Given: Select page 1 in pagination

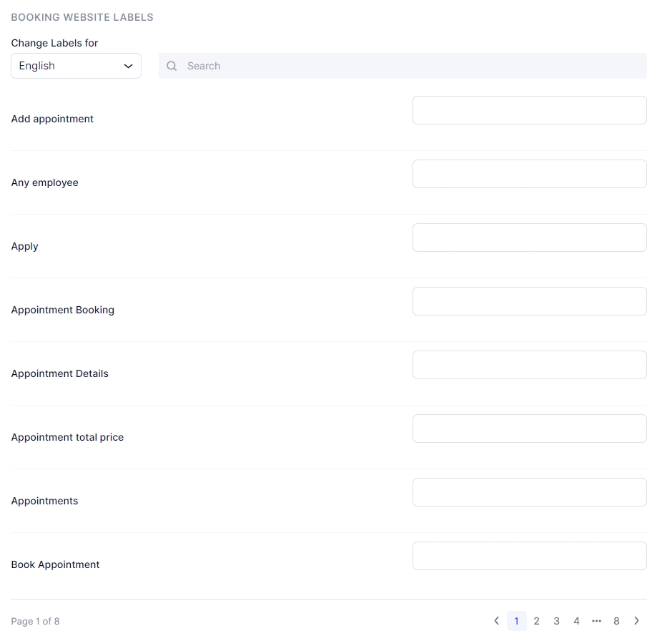Looking at the screenshot, I should [x=516, y=621].
